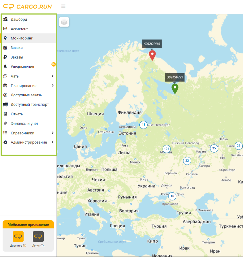The image size is (243, 257).
Task: Expand the Справочники submenu arrow
Action: [52, 133]
